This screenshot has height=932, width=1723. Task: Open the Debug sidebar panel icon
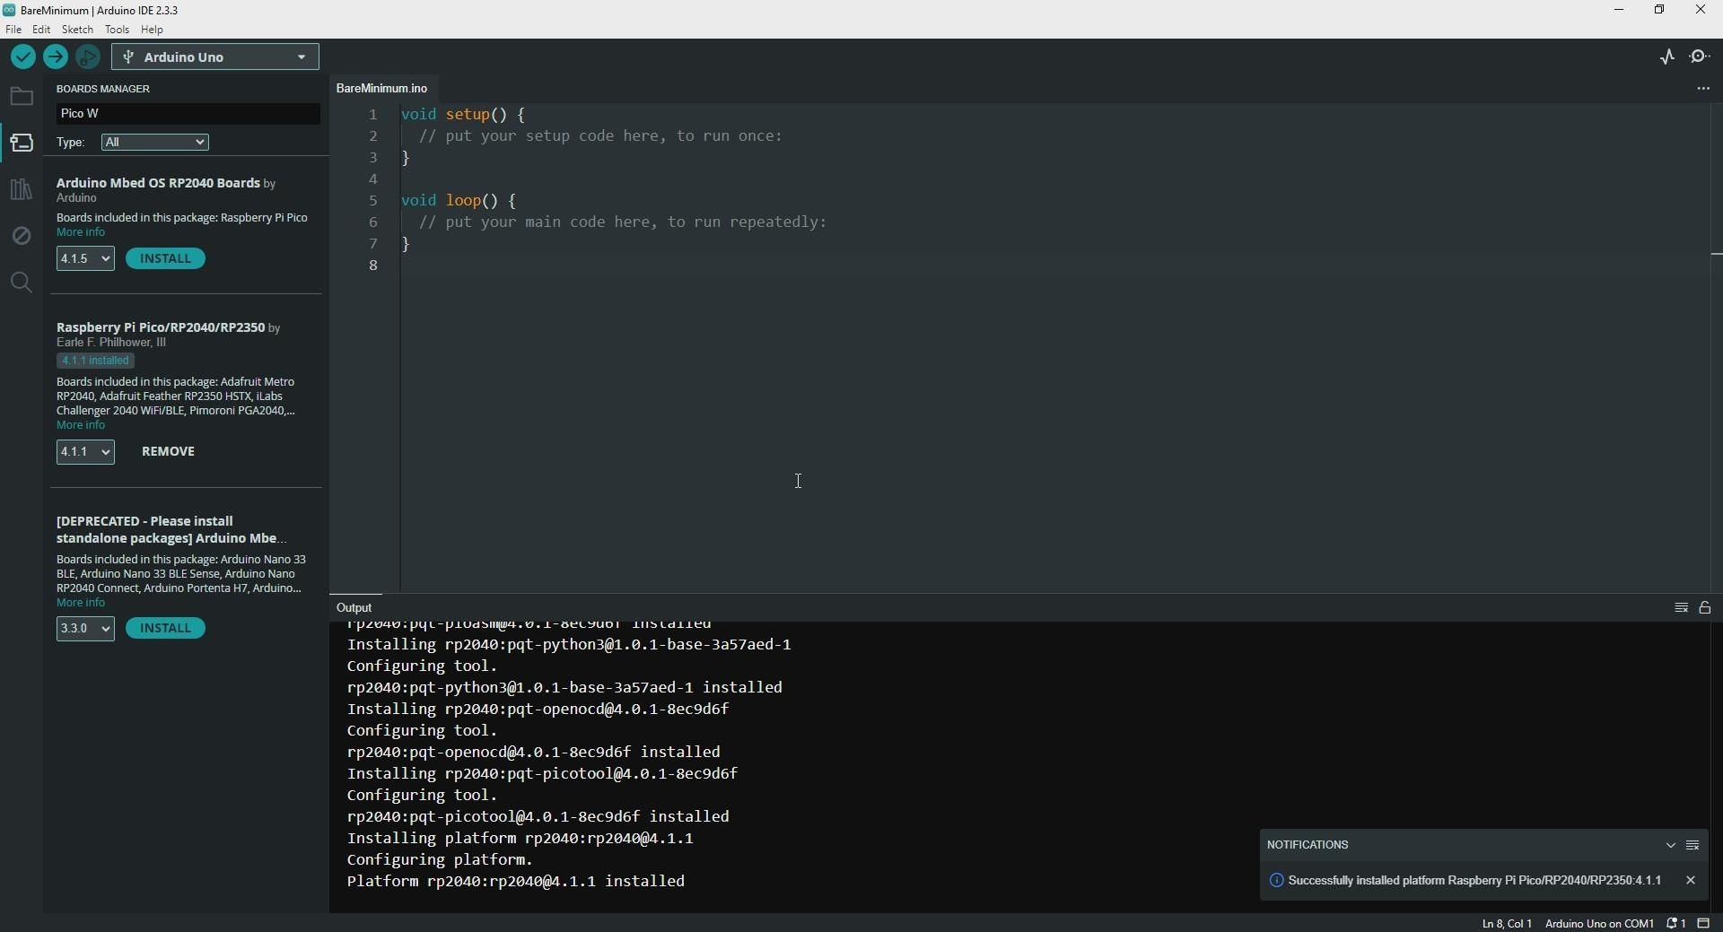point(22,236)
